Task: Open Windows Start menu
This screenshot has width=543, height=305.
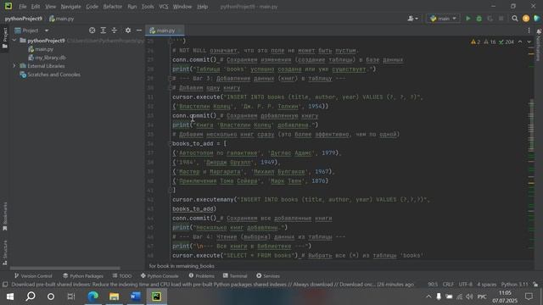Action: coord(10,297)
